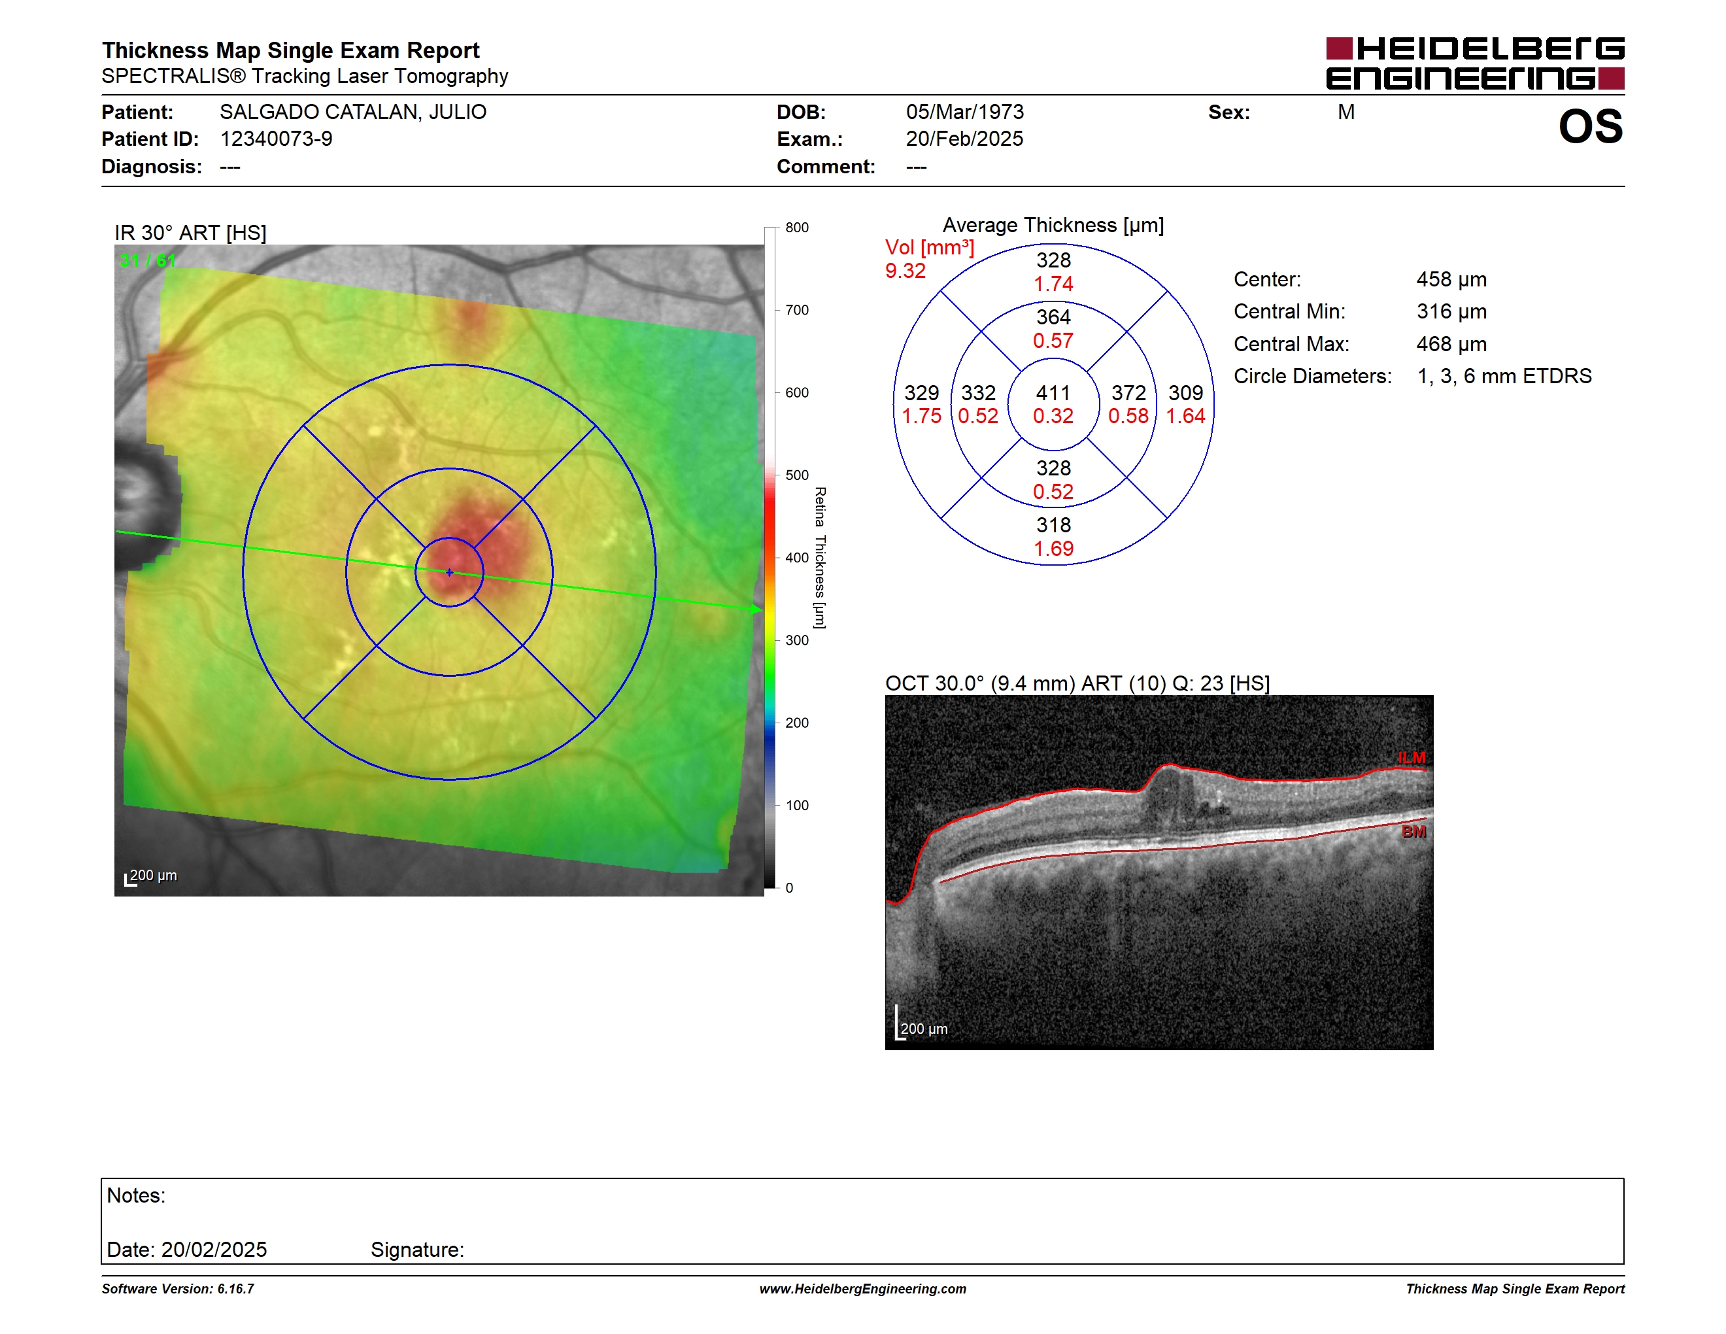Click the Sex value M
The height and width of the screenshot is (1334, 1726).
(1346, 112)
